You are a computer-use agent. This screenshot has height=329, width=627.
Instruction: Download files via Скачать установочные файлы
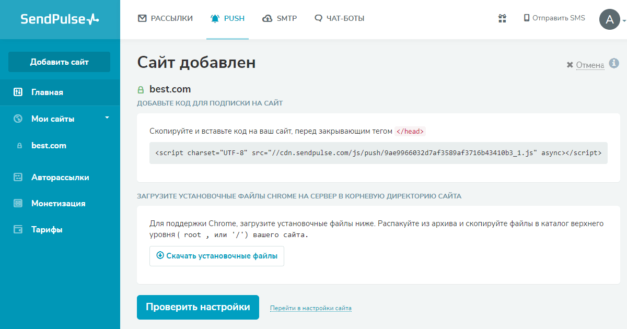pyautogui.click(x=217, y=256)
